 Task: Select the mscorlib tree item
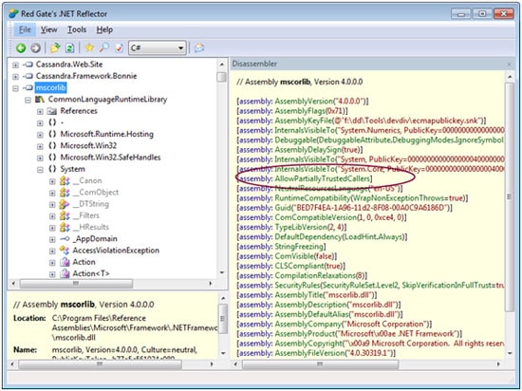(51, 87)
